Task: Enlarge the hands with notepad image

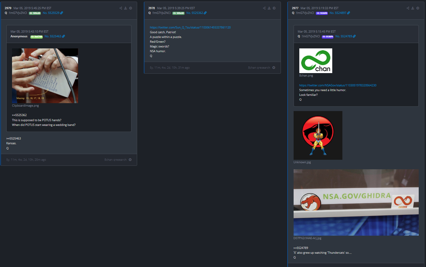Action: click(x=45, y=76)
